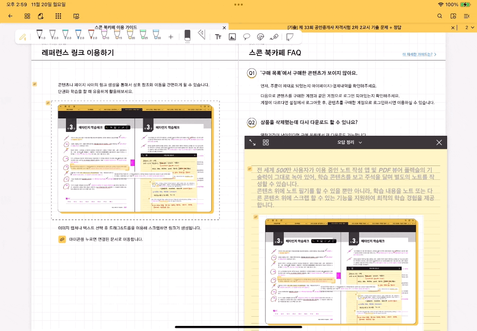The image size is (477, 331).
Task: Select the yellow highlighter size 20
Action: [130, 35]
